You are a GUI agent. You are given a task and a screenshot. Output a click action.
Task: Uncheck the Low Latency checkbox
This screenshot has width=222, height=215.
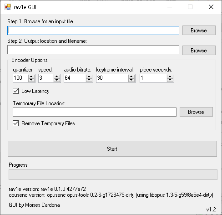16,91
